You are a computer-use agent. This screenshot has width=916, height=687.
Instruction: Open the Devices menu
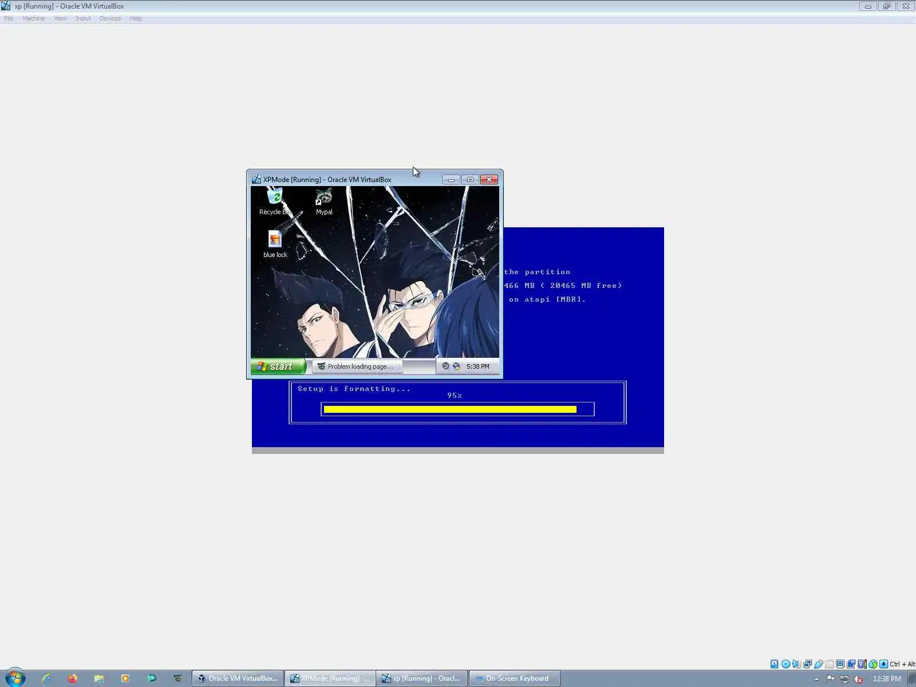point(110,18)
